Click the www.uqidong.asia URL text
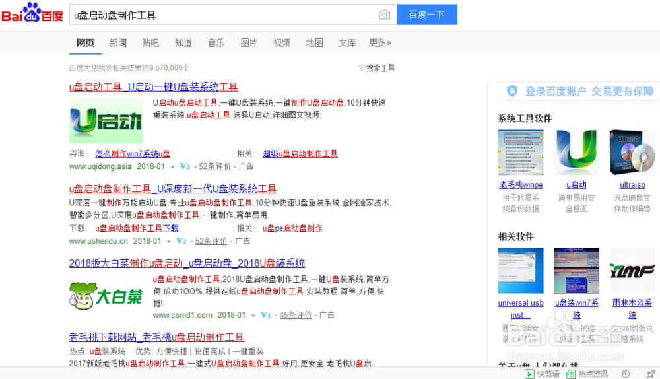The width and height of the screenshot is (660, 379). (x=100, y=167)
